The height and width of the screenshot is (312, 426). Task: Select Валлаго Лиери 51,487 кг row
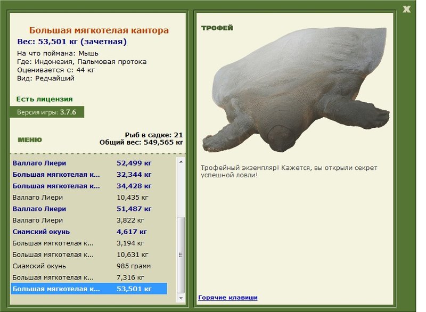(x=89, y=209)
